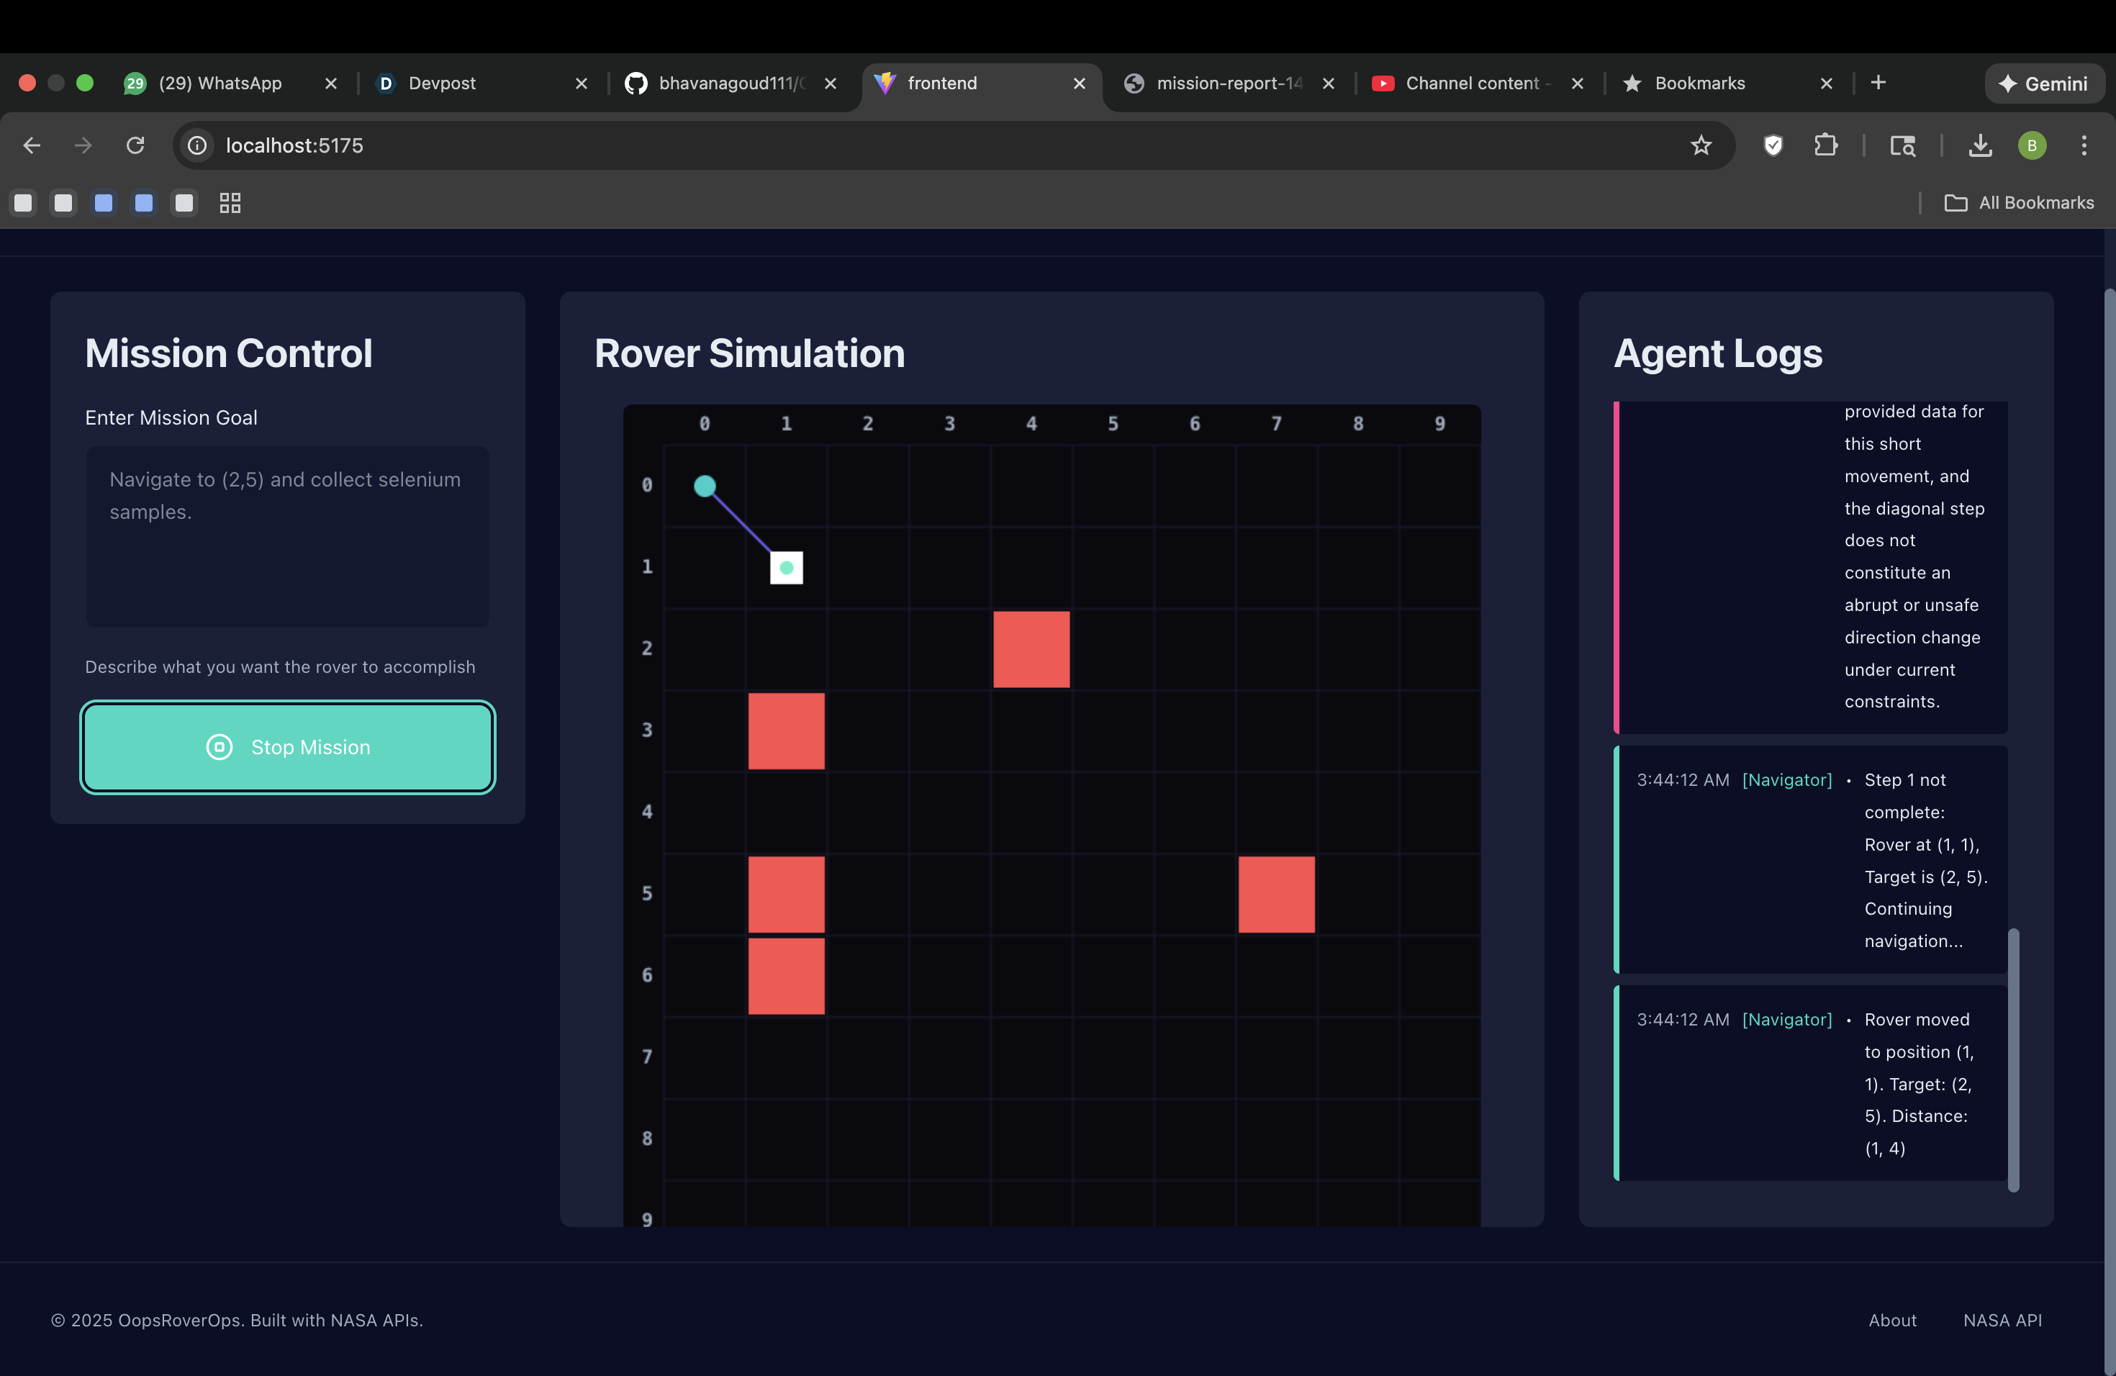Open the All Bookmarks folder
The height and width of the screenshot is (1376, 2116).
(2019, 203)
